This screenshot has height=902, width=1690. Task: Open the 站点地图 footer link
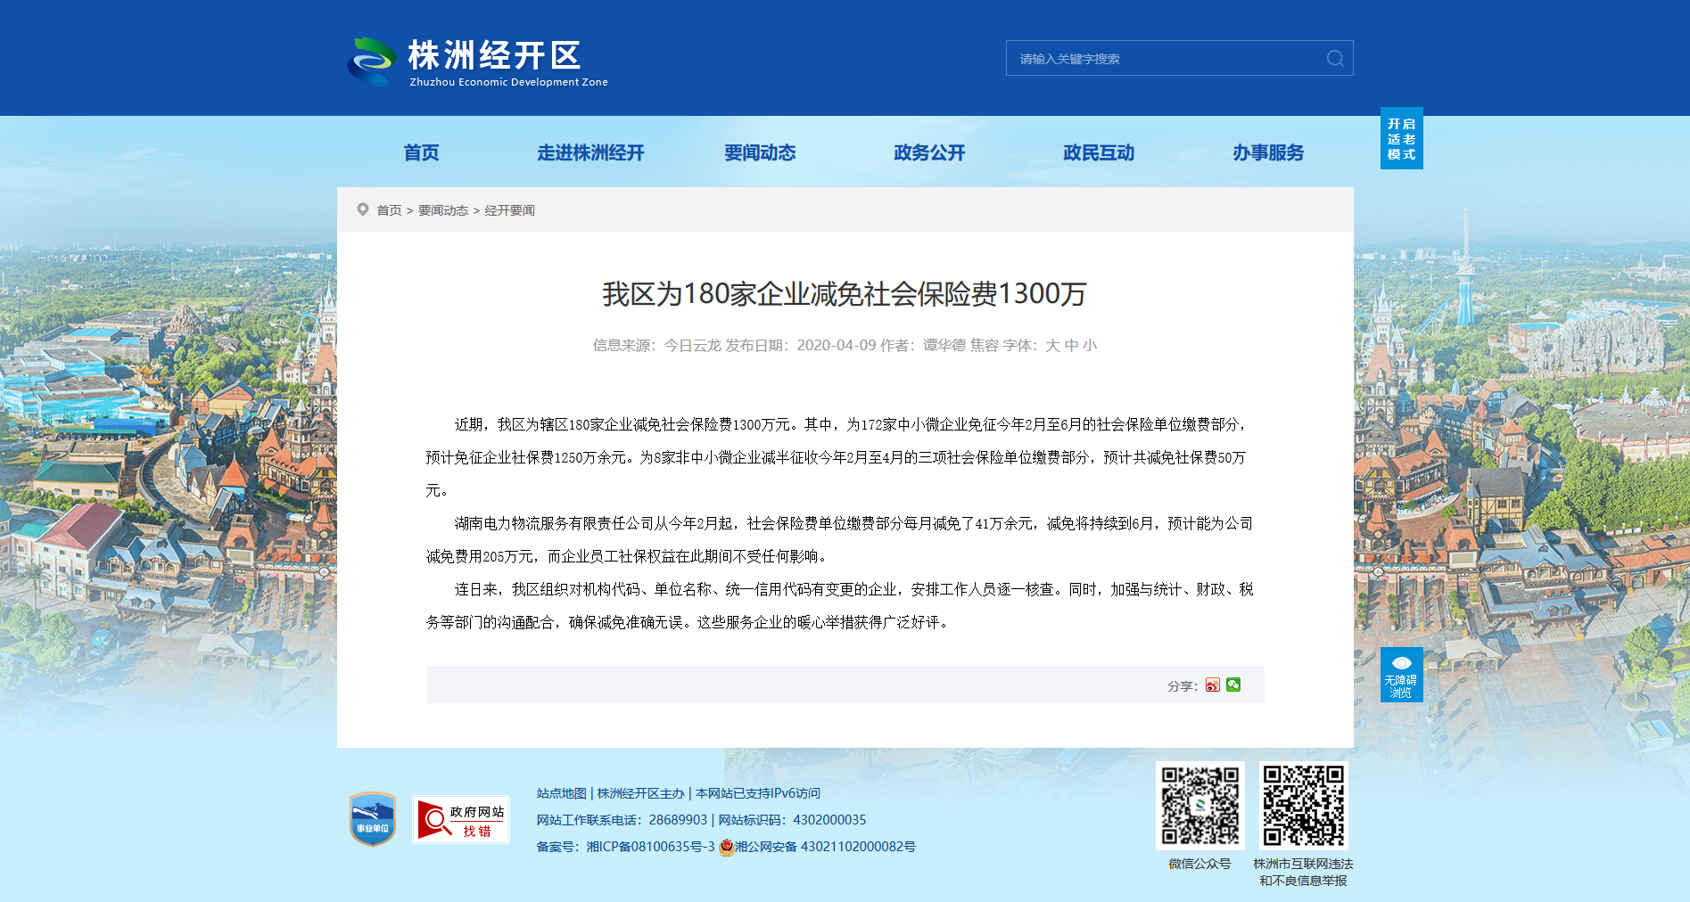click(x=561, y=793)
